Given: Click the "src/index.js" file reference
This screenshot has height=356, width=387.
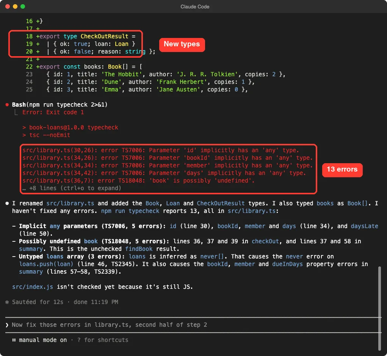Looking at the screenshot, I should (x=33, y=287).
